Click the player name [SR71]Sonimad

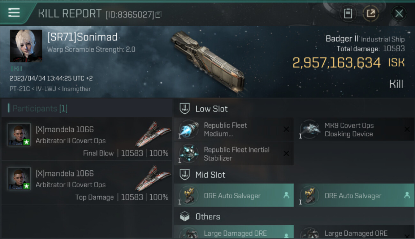[x=82, y=37]
